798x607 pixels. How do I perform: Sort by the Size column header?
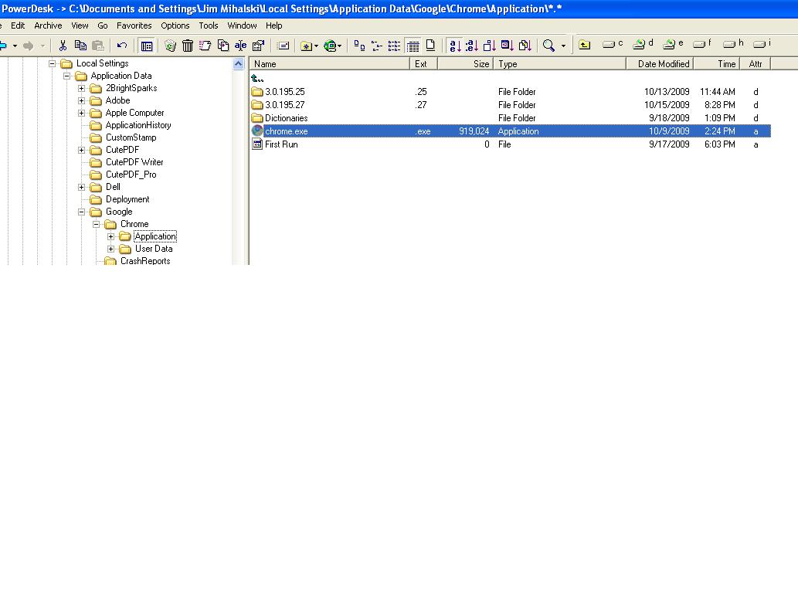(x=465, y=63)
